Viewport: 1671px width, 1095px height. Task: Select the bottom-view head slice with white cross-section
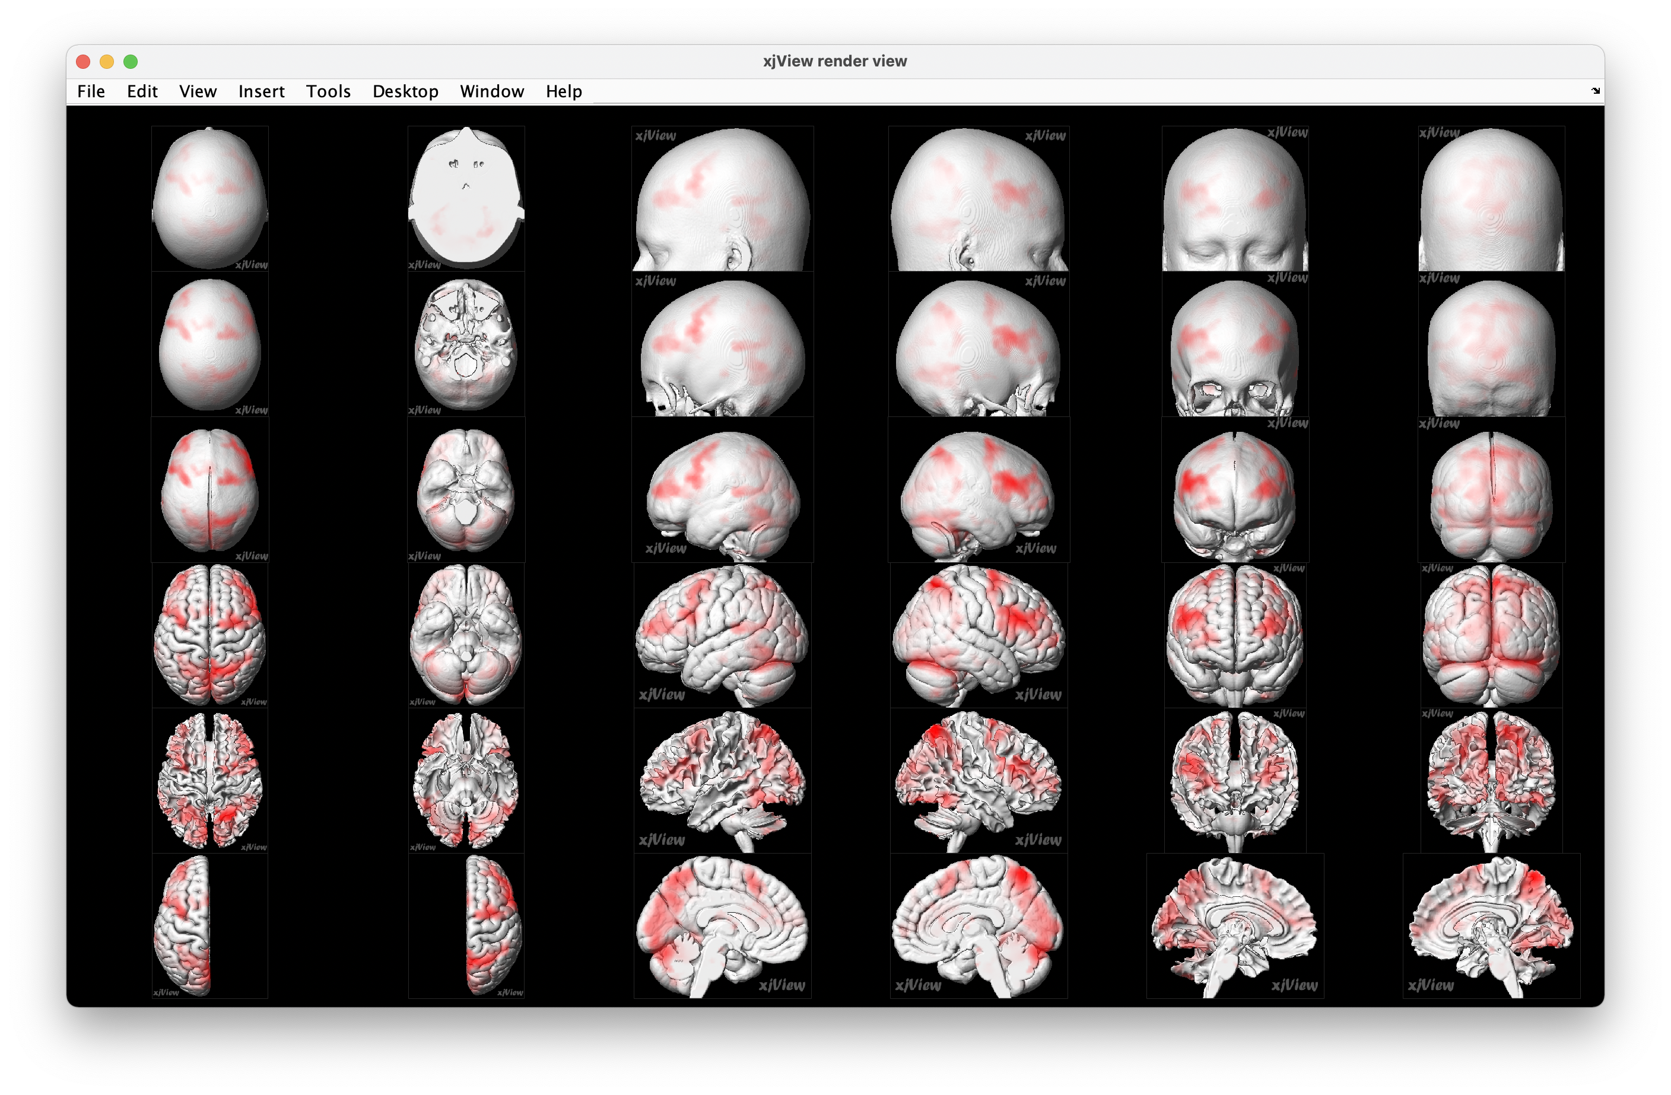click(x=466, y=198)
